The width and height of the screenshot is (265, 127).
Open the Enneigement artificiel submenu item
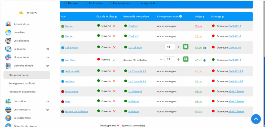click(x=22, y=83)
